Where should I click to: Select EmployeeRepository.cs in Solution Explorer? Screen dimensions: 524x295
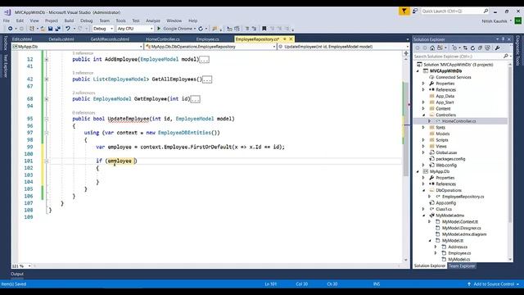coord(463,197)
